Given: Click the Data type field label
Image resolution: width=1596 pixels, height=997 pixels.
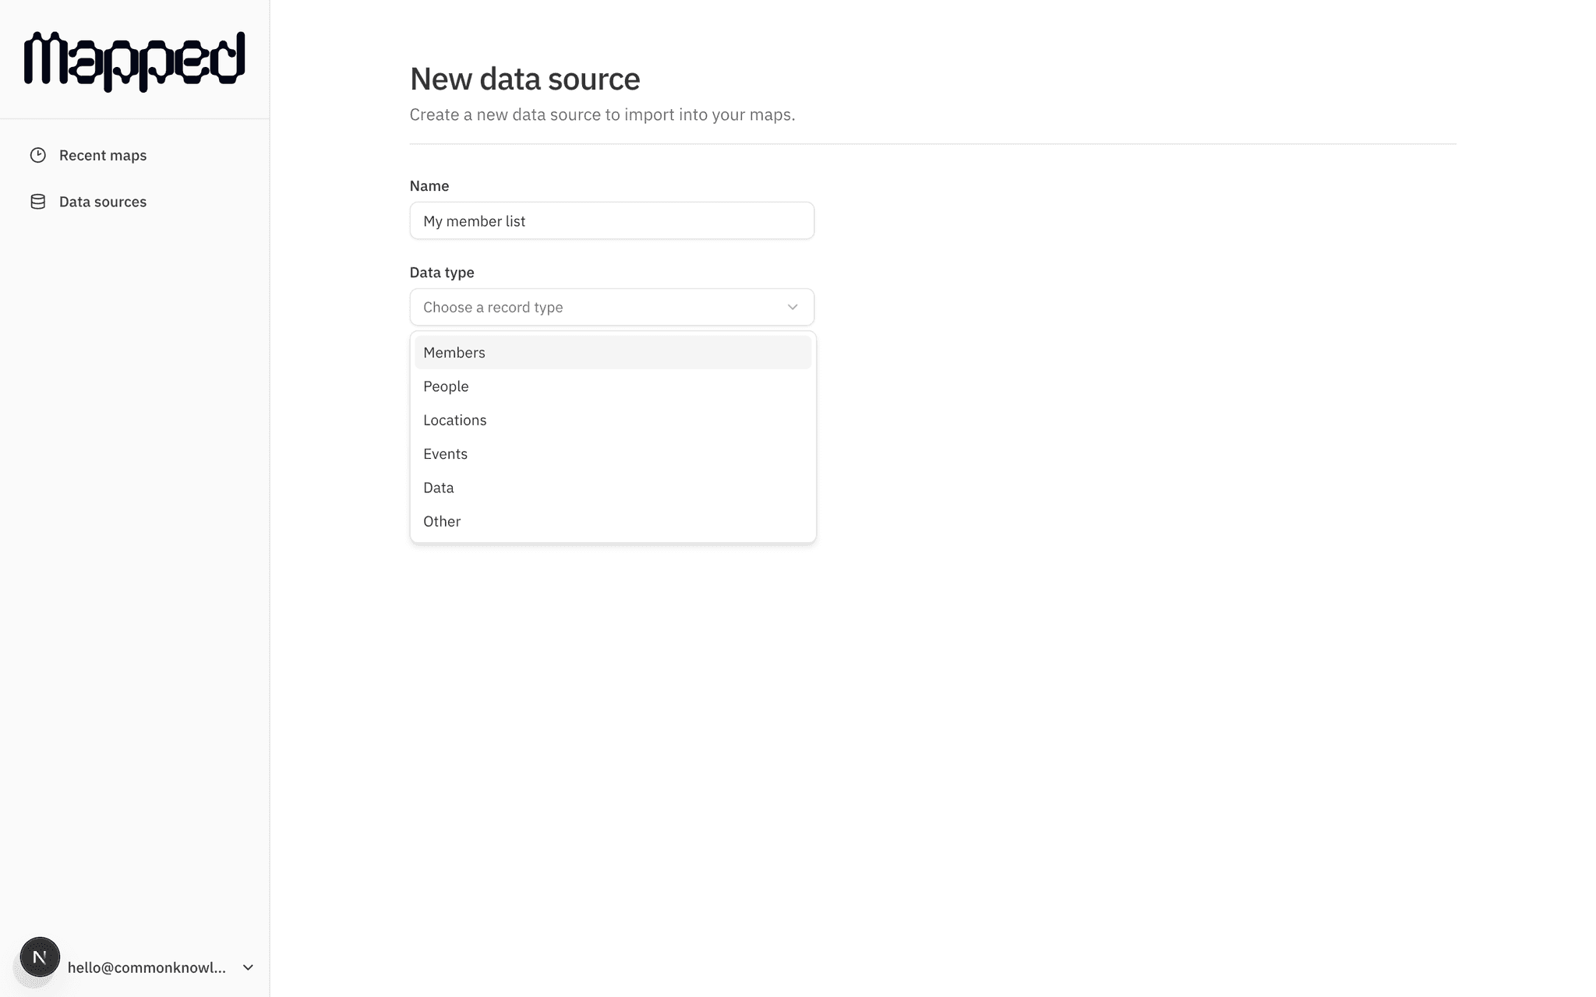Looking at the screenshot, I should point(442,273).
